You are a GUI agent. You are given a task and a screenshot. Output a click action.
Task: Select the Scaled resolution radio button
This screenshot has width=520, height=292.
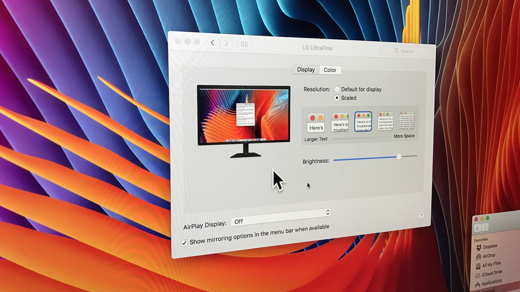pyautogui.click(x=337, y=98)
